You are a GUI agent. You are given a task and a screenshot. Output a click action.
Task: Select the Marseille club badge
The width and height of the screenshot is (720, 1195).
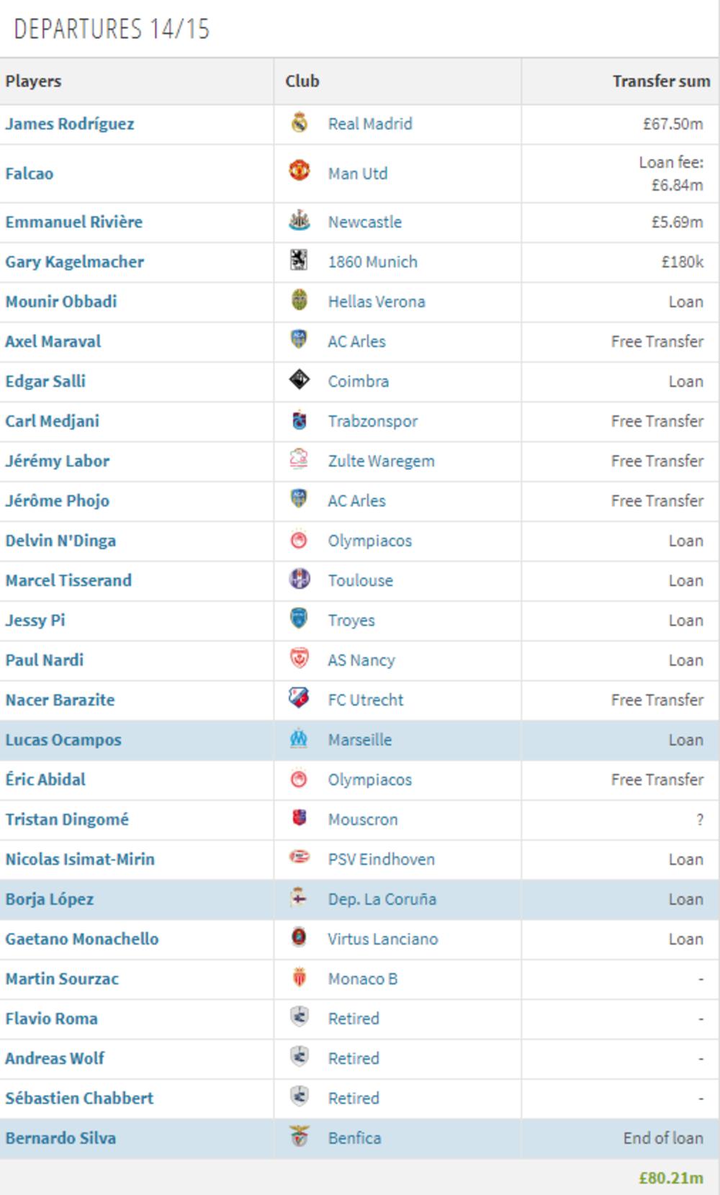point(298,739)
